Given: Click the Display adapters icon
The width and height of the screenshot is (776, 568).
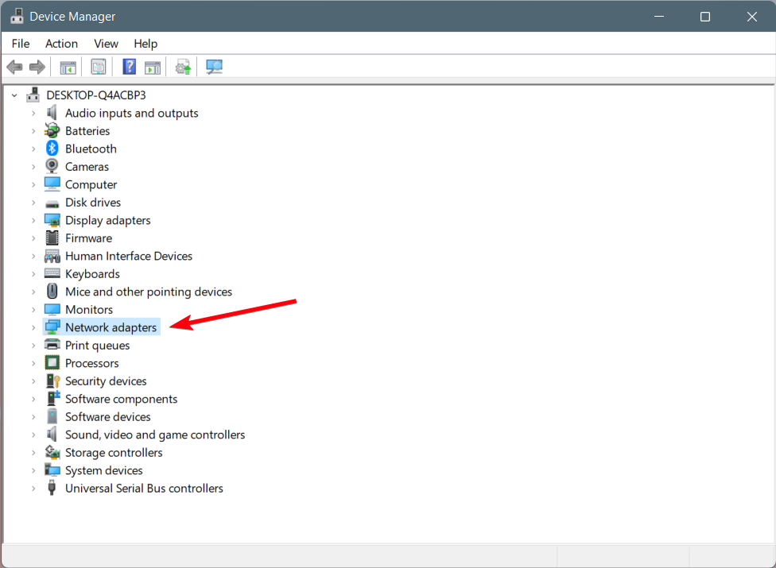Looking at the screenshot, I should (52, 220).
